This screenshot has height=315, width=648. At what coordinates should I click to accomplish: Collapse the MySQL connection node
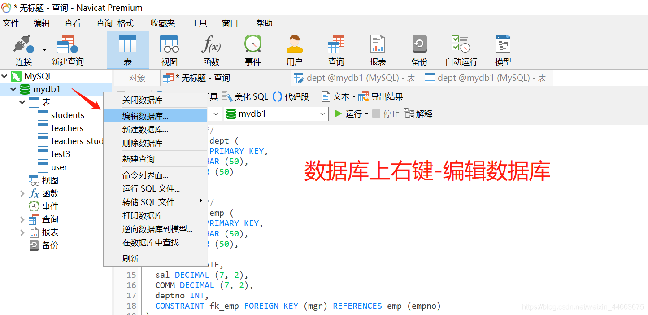4,76
